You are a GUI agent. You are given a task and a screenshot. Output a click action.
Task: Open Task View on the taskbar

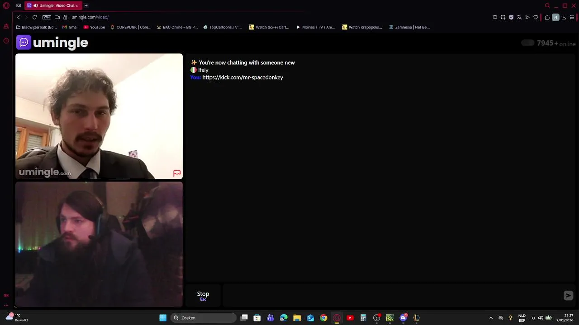244,318
